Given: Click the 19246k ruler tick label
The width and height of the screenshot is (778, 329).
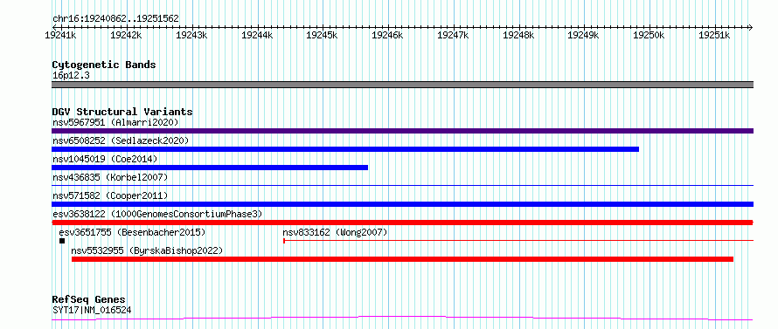Looking at the screenshot, I should click(x=387, y=35).
